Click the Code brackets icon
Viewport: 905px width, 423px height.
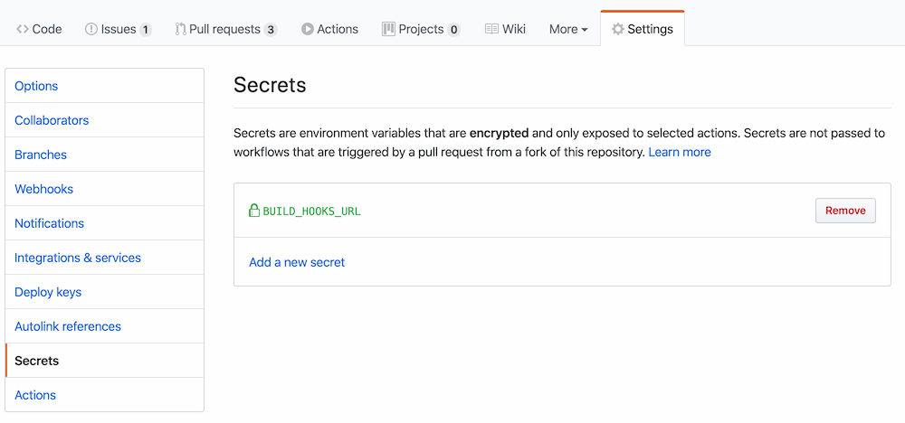pyautogui.click(x=23, y=29)
